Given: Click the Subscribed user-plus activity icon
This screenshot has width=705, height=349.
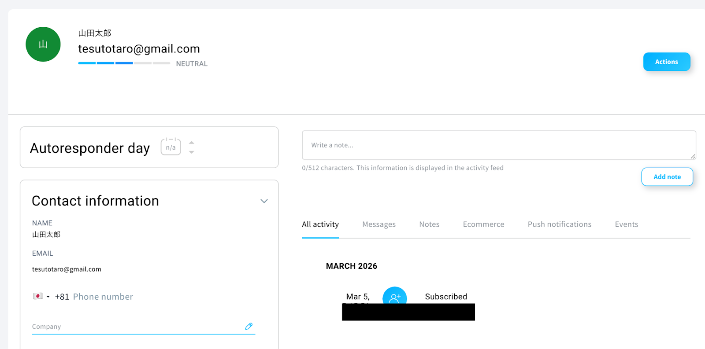Looking at the screenshot, I should coord(394,296).
